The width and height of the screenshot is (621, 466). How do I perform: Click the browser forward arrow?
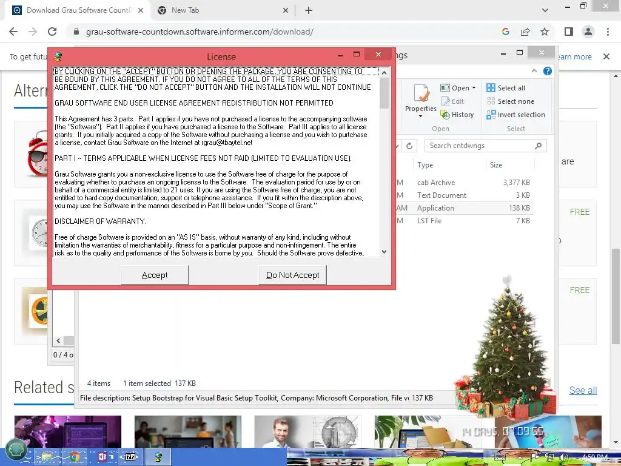pyautogui.click(x=33, y=32)
